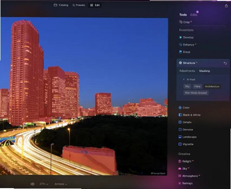Image resolution: width=231 pixels, height=189 pixels.
Task: Open the Landscape tool
Action: pyautogui.click(x=188, y=137)
